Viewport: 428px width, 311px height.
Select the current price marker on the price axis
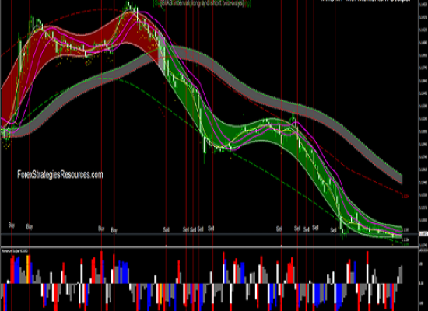(x=423, y=234)
